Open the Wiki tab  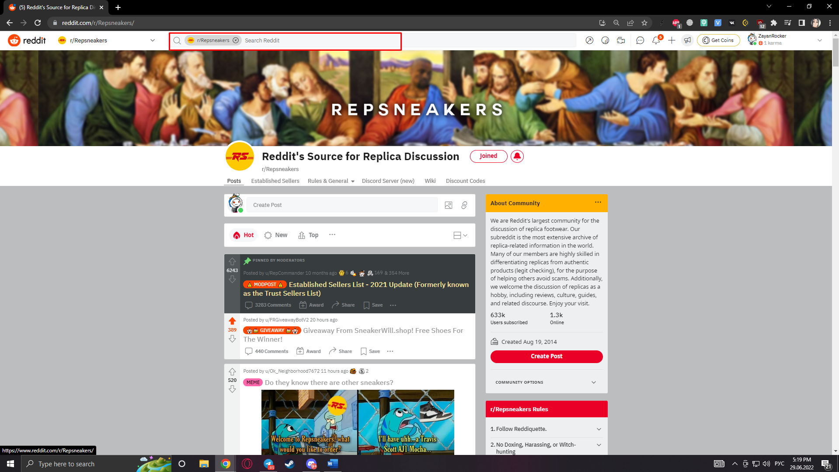(x=430, y=181)
